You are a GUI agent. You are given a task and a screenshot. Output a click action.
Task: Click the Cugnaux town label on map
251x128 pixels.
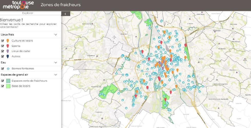coord(99,112)
